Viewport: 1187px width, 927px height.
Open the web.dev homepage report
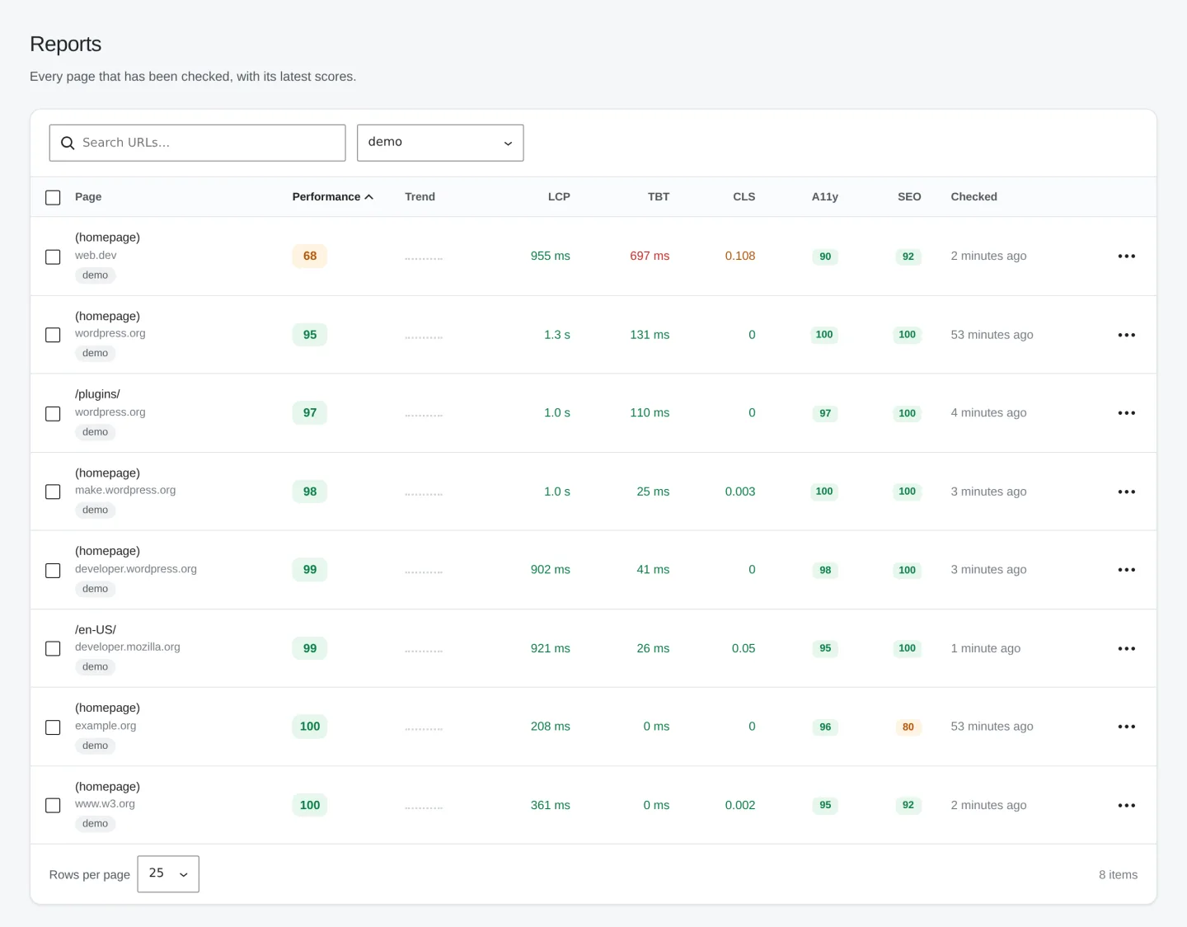pyautogui.click(x=107, y=238)
